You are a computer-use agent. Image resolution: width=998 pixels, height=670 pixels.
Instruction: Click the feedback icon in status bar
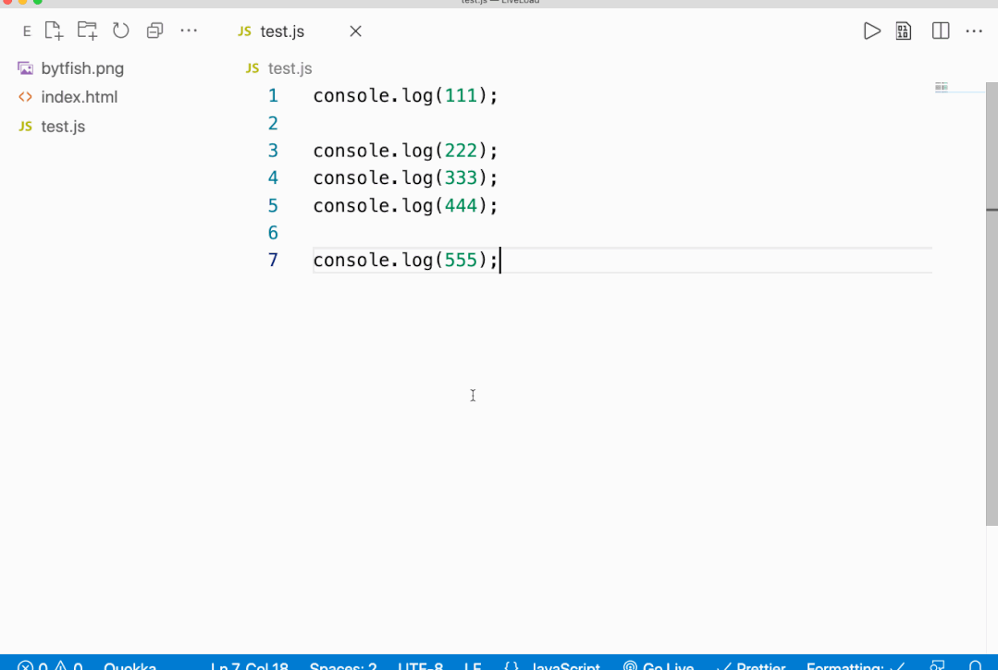(937, 664)
